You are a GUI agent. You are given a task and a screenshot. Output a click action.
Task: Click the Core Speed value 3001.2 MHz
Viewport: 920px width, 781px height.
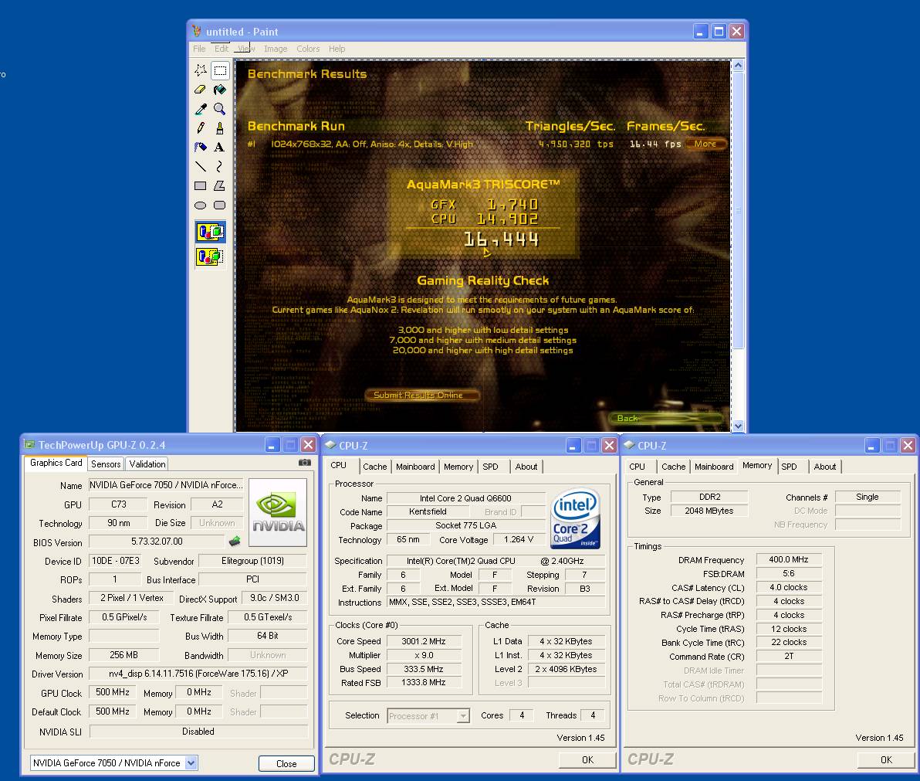[x=424, y=641]
